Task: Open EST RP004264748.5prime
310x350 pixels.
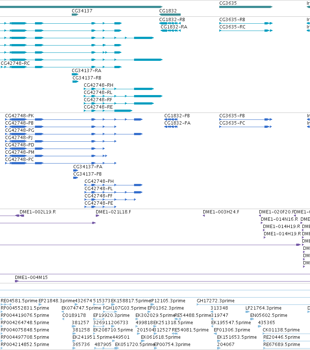Action: point(25,323)
